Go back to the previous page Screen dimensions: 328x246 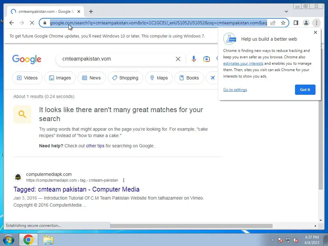click(x=12, y=23)
